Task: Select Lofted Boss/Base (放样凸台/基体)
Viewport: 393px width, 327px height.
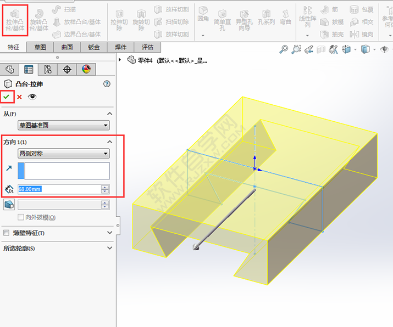Action: 77,22
